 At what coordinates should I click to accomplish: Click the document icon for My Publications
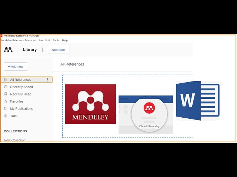pos(6,108)
